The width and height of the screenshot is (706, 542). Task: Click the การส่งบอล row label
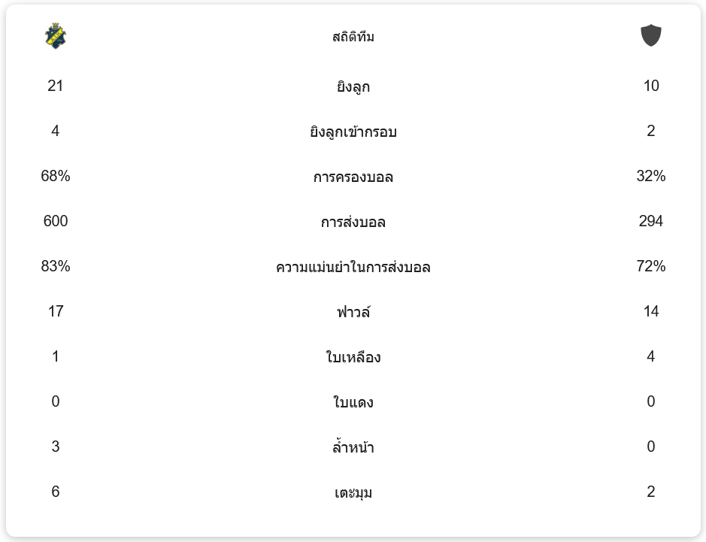(x=353, y=222)
